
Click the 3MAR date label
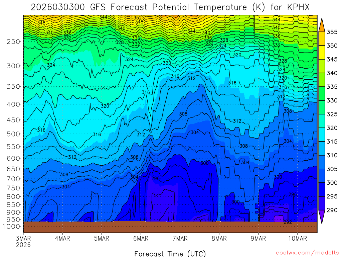(x=23, y=238)
